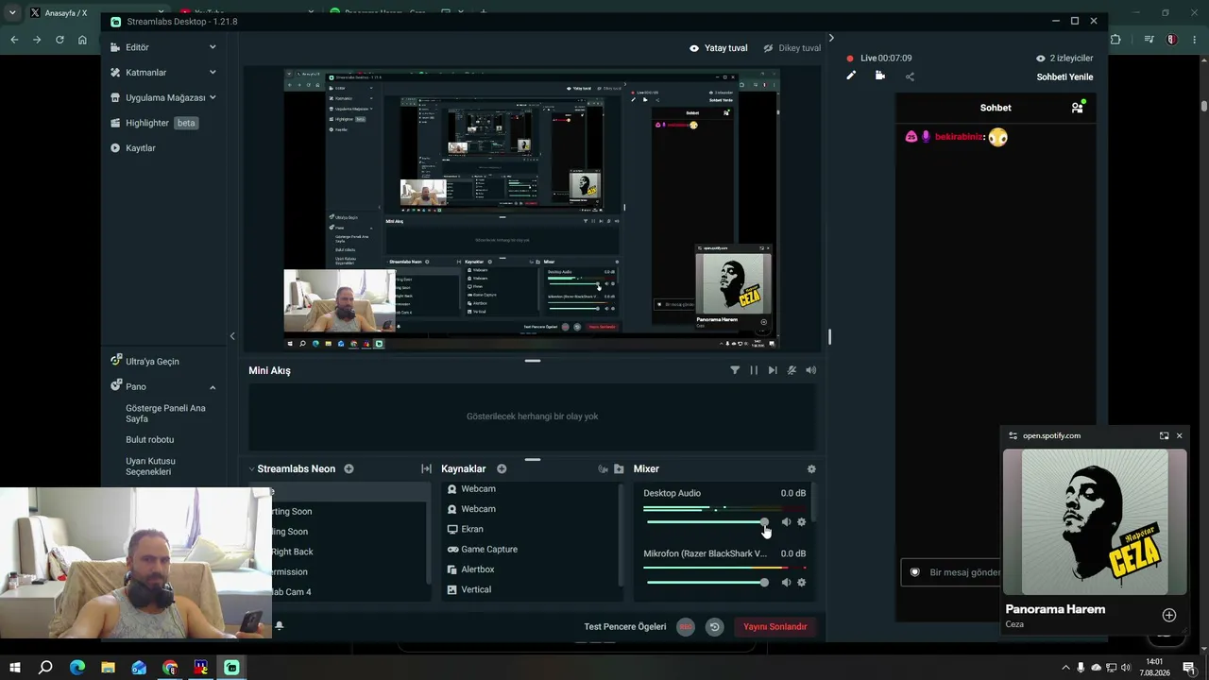Click the Ceza album cover thumbnail
Screen dimensions: 1209x680
(1095, 522)
